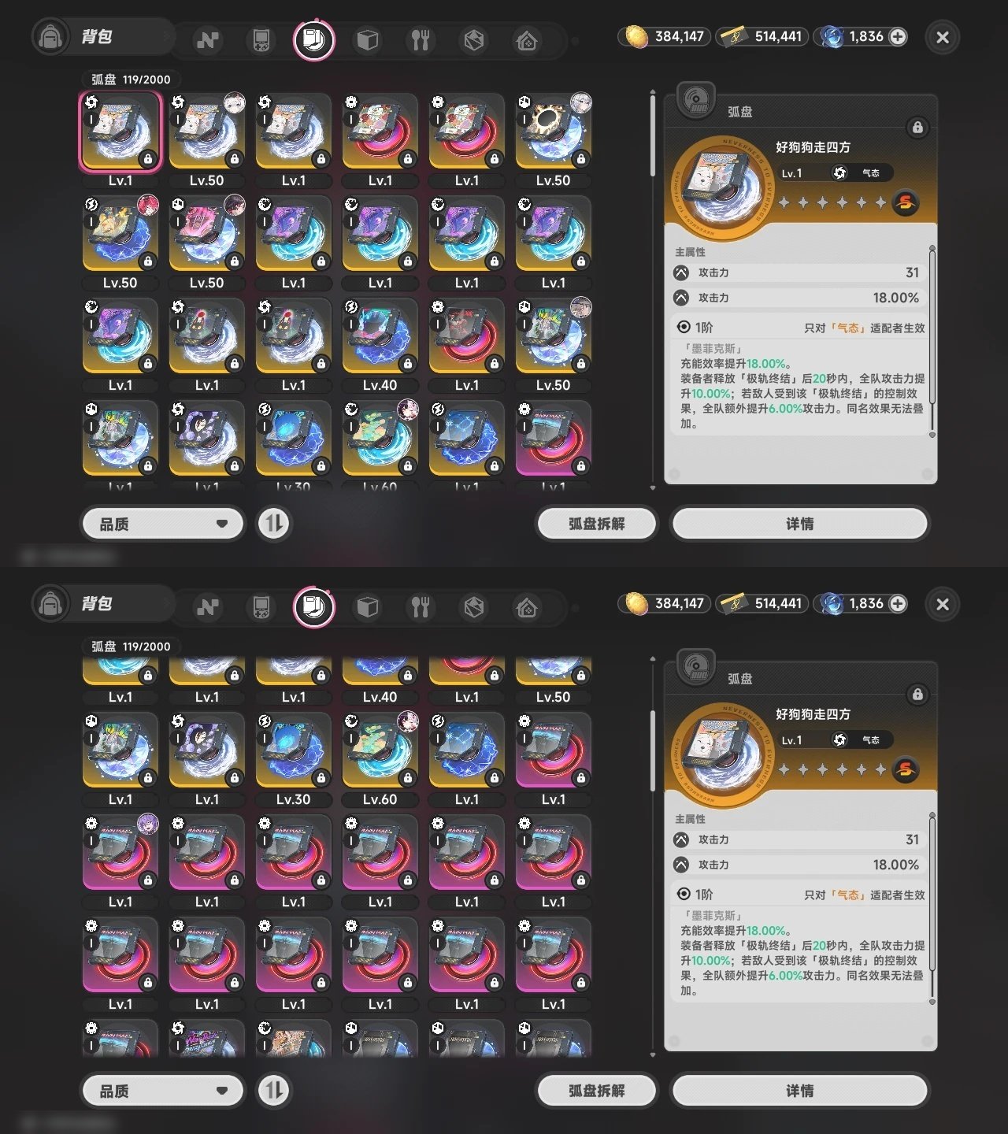Image resolution: width=1008 pixels, height=1134 pixels.
Task: Toggle the detail panel lock in lower screen
Action: (917, 695)
